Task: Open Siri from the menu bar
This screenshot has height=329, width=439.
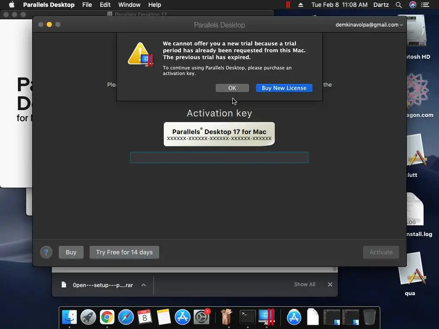Action: coord(413,5)
